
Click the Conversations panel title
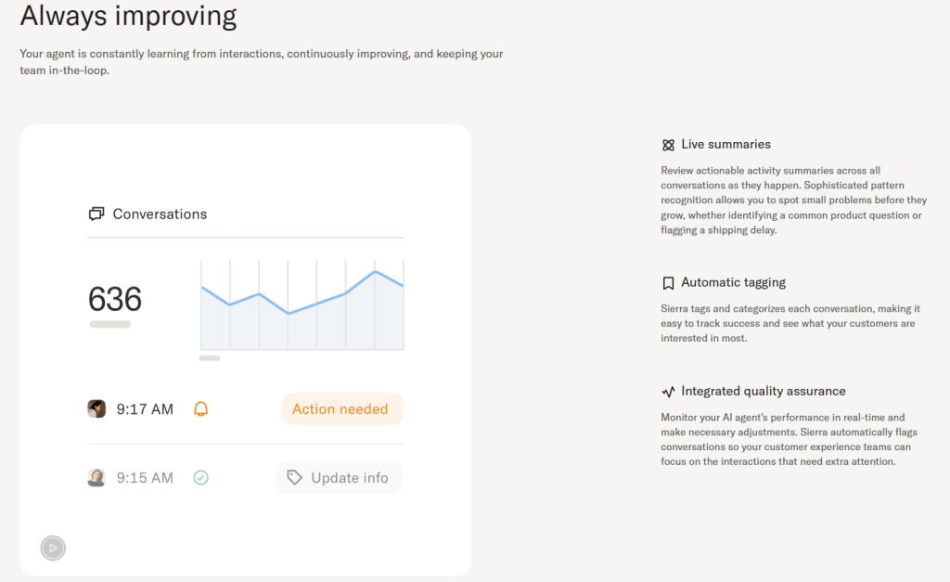click(160, 214)
